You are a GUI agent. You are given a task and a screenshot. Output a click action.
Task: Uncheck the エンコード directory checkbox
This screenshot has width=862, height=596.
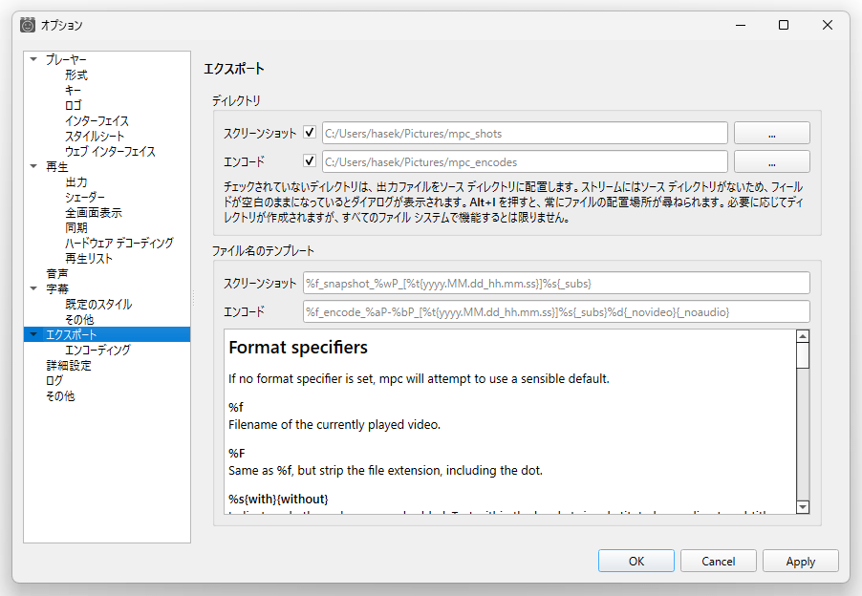coord(310,161)
